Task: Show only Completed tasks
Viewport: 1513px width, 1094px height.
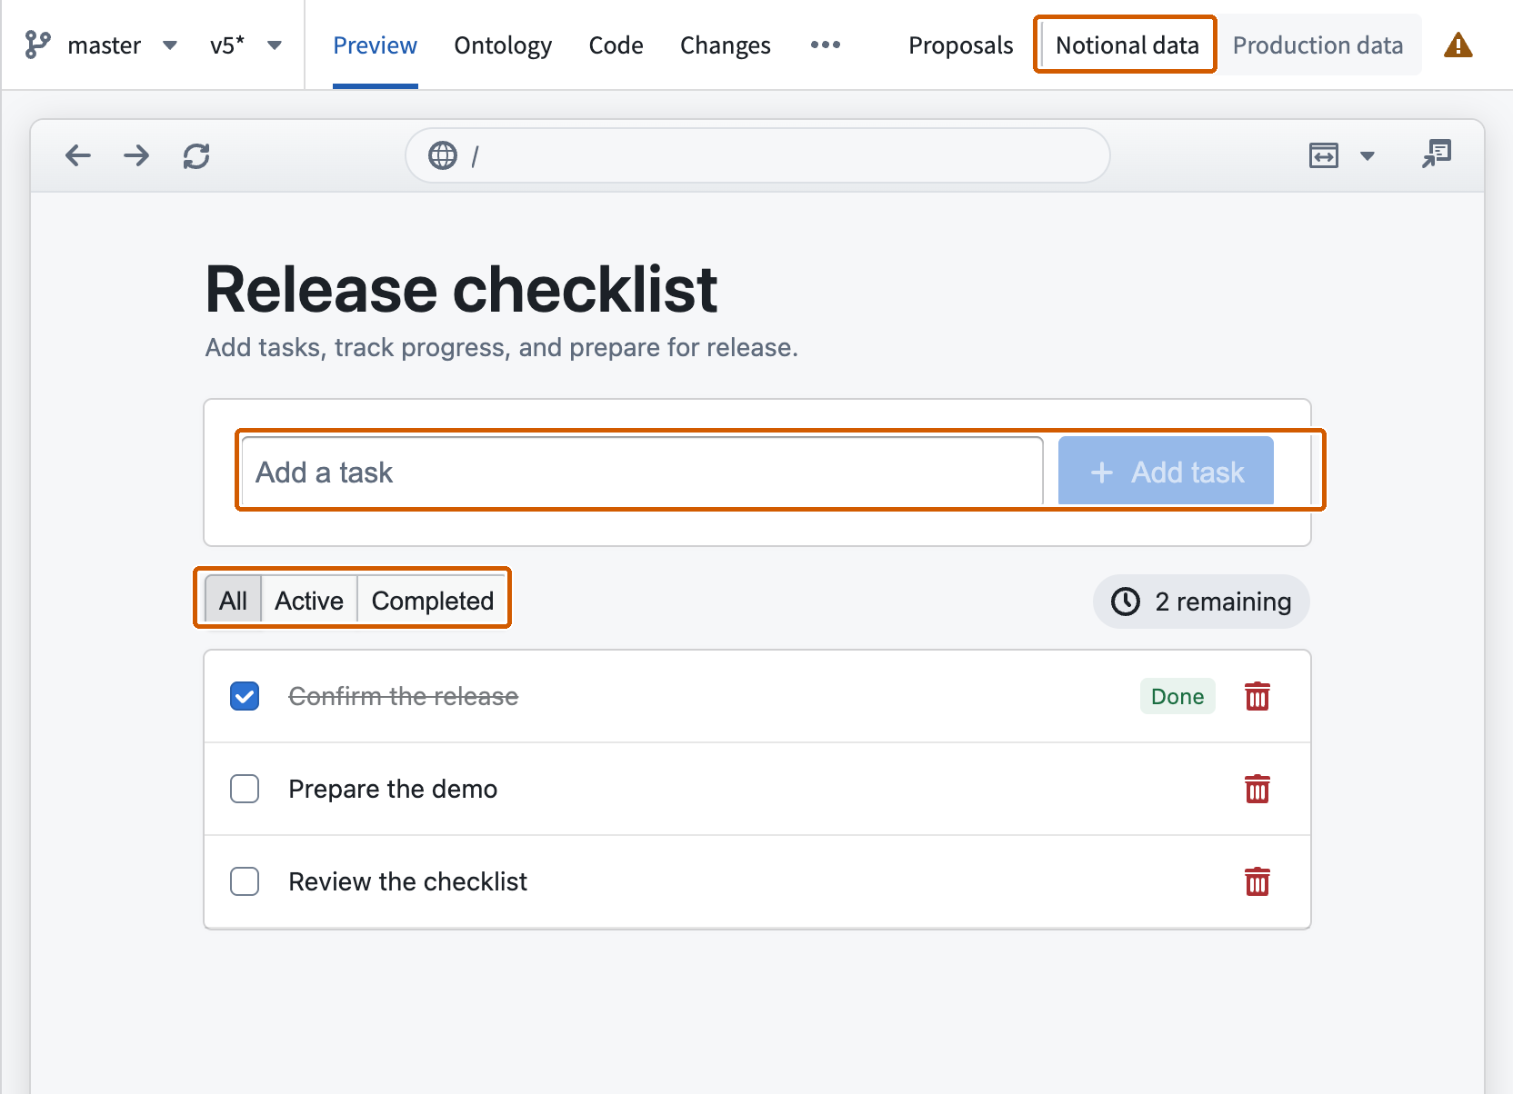Action: coord(433,601)
